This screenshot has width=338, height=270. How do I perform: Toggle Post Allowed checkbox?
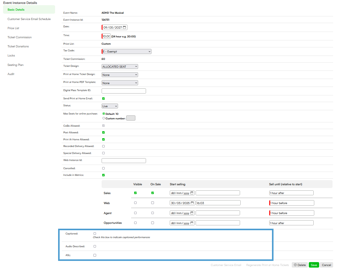pyautogui.click(x=103, y=132)
